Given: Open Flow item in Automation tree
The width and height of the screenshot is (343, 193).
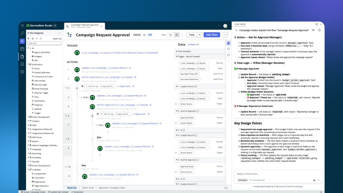Looking at the screenshot, I should 36,97.
